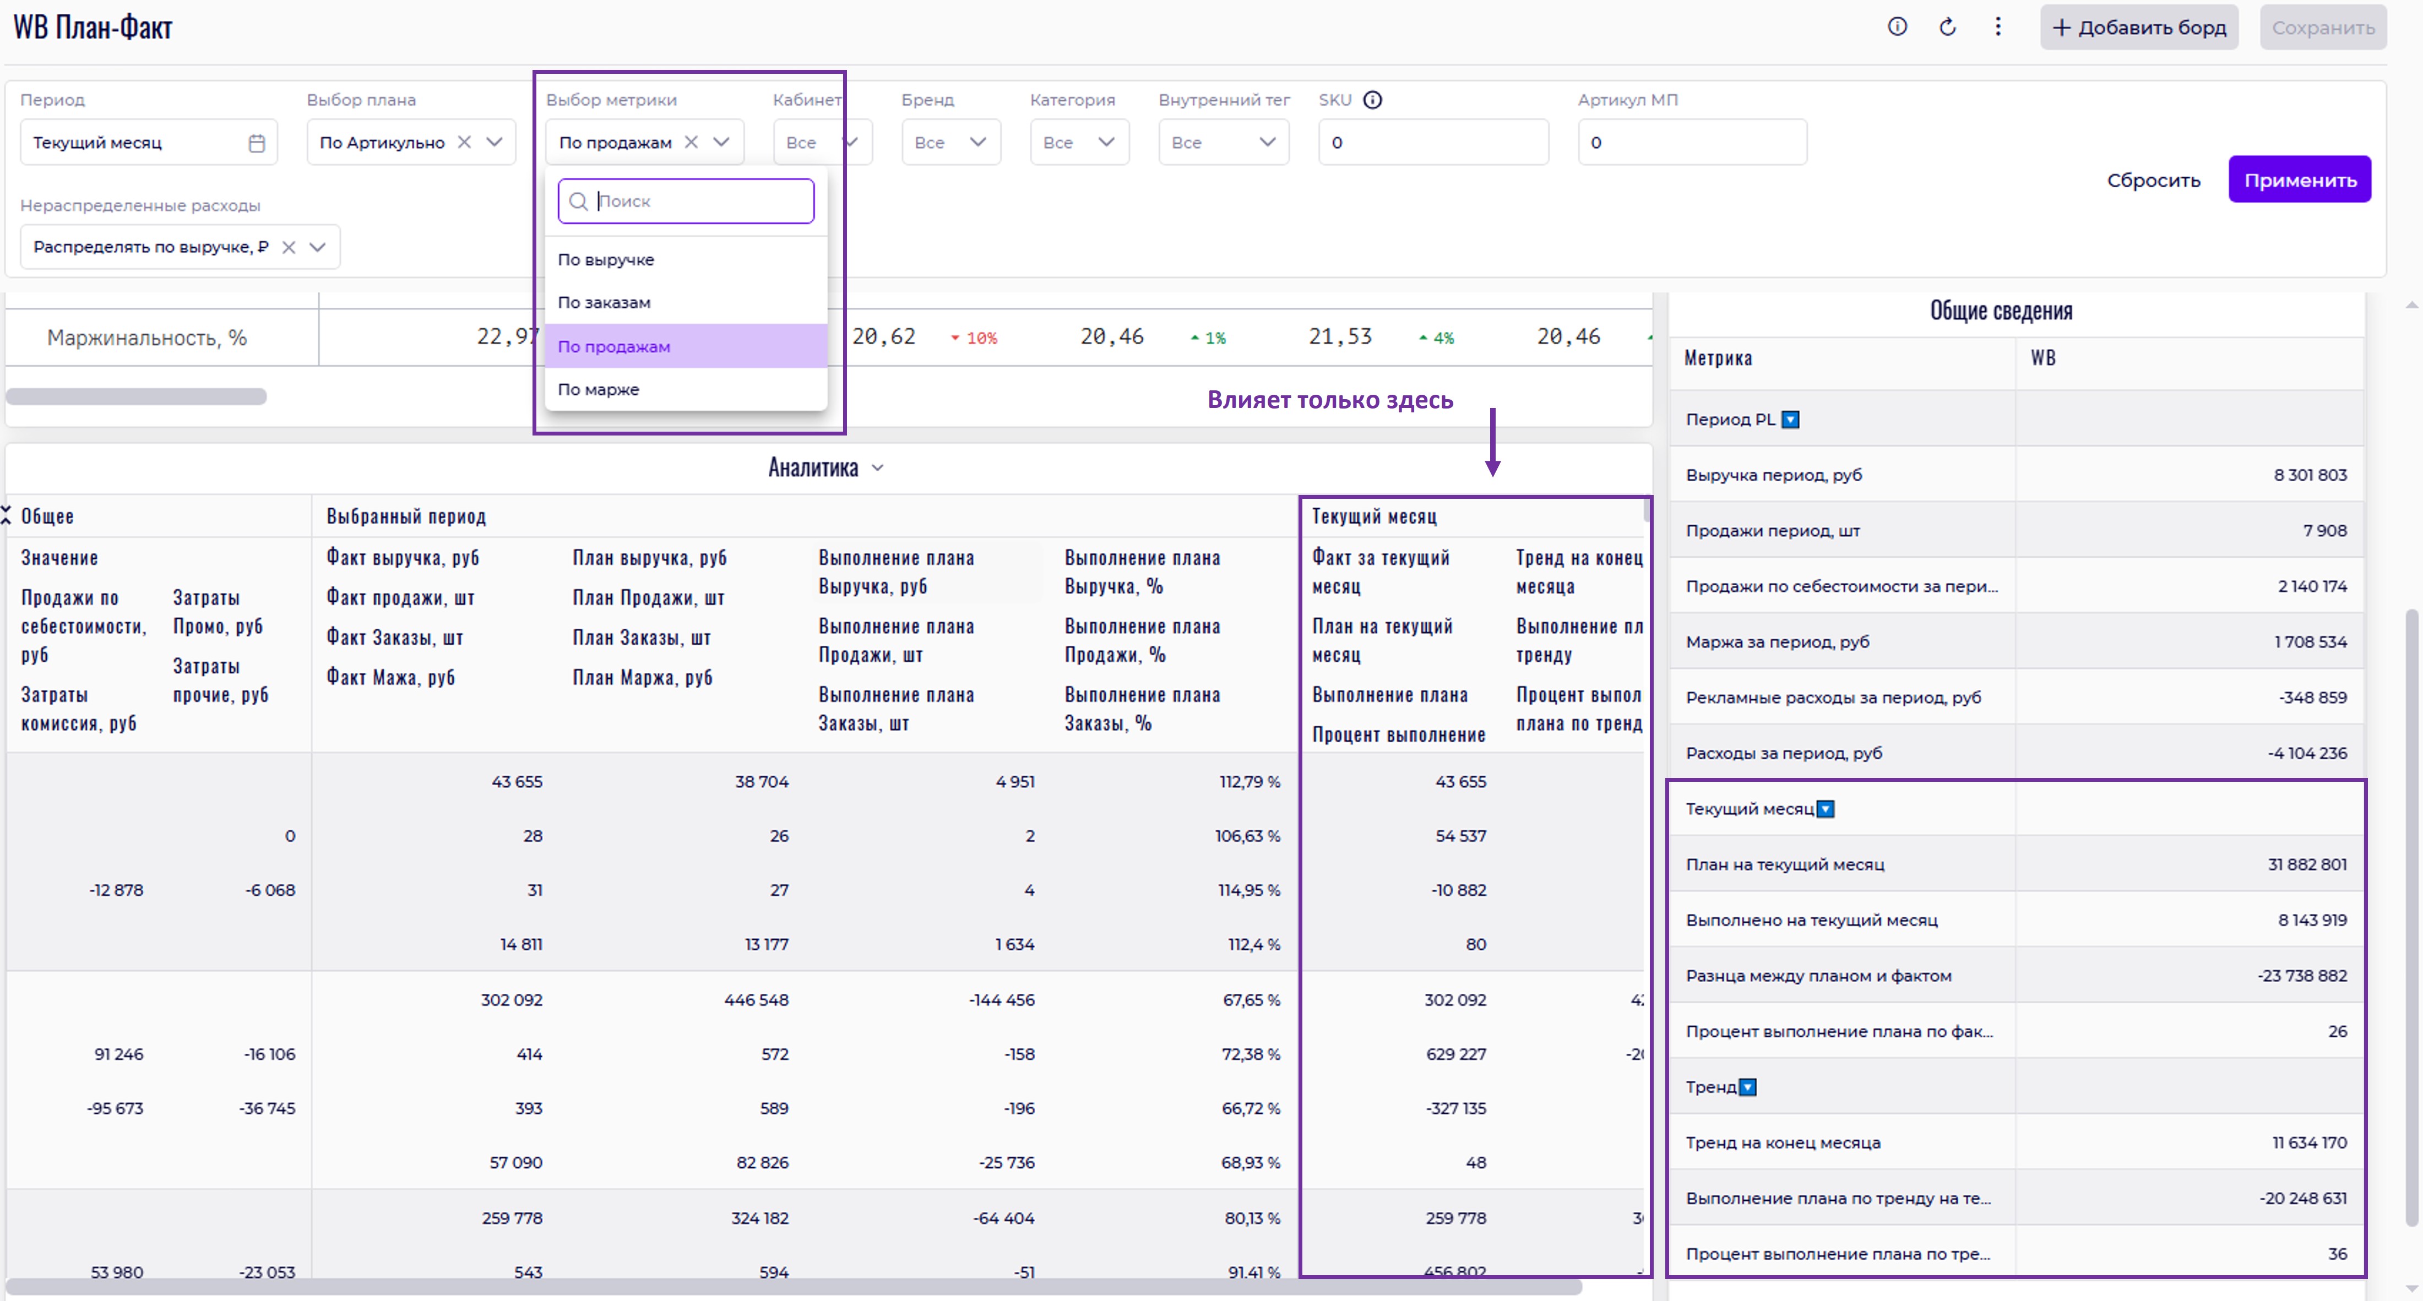Collapse the Текущий месяц metric group
This screenshot has height=1301, width=2423.
[1826, 809]
